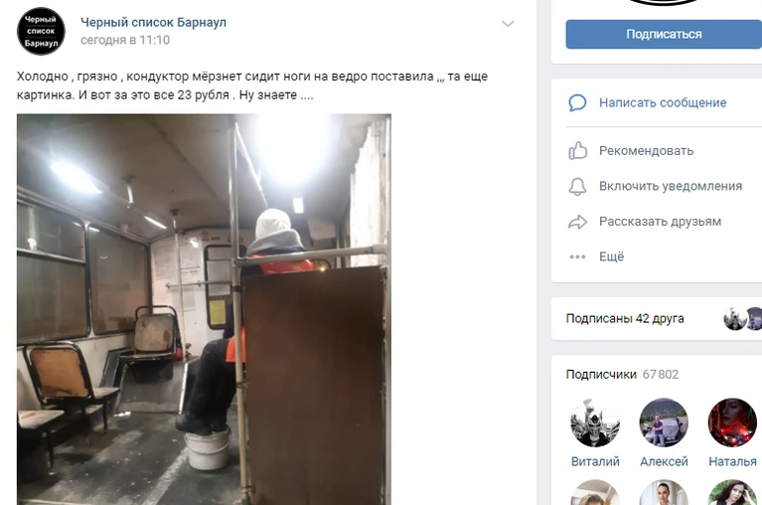This screenshot has height=505, width=762.
Task: Click the bell notifications icon
Action: (577, 186)
